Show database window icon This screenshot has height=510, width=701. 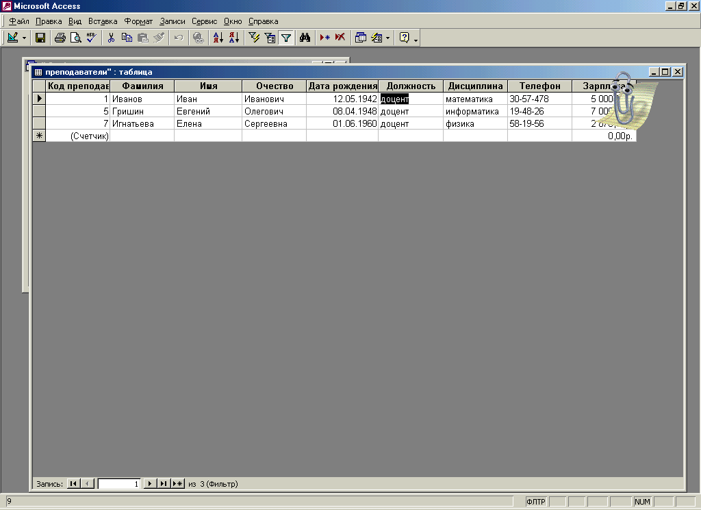360,38
